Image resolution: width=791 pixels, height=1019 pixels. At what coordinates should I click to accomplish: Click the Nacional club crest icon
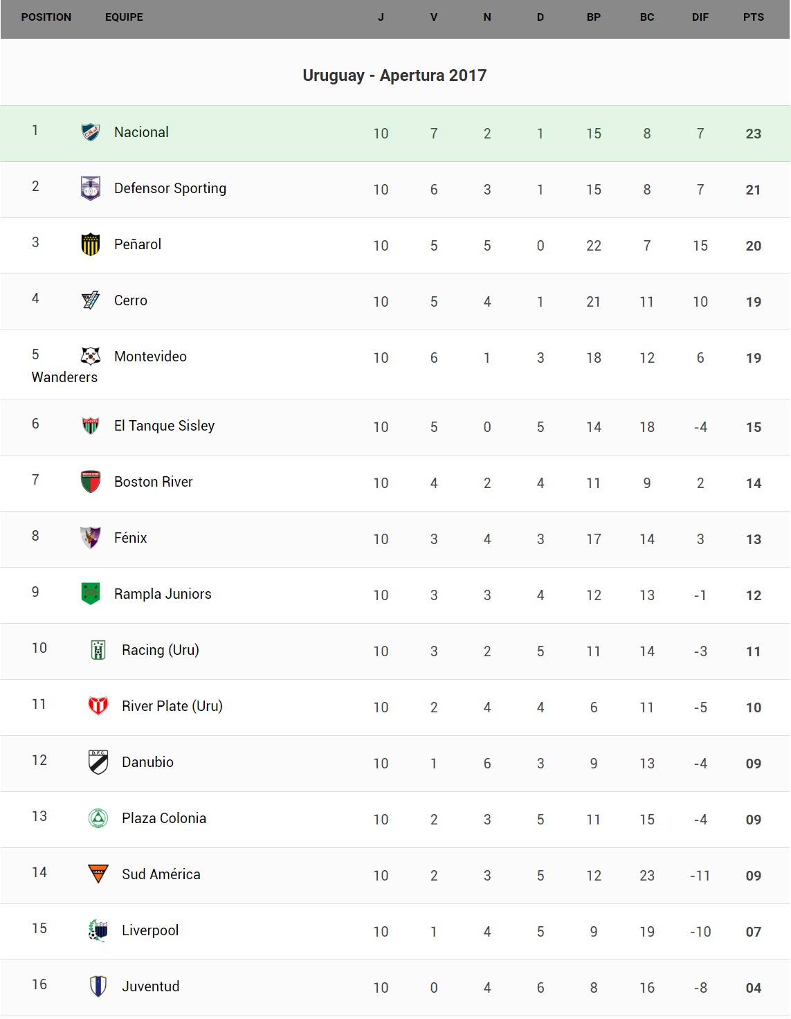[x=91, y=132]
